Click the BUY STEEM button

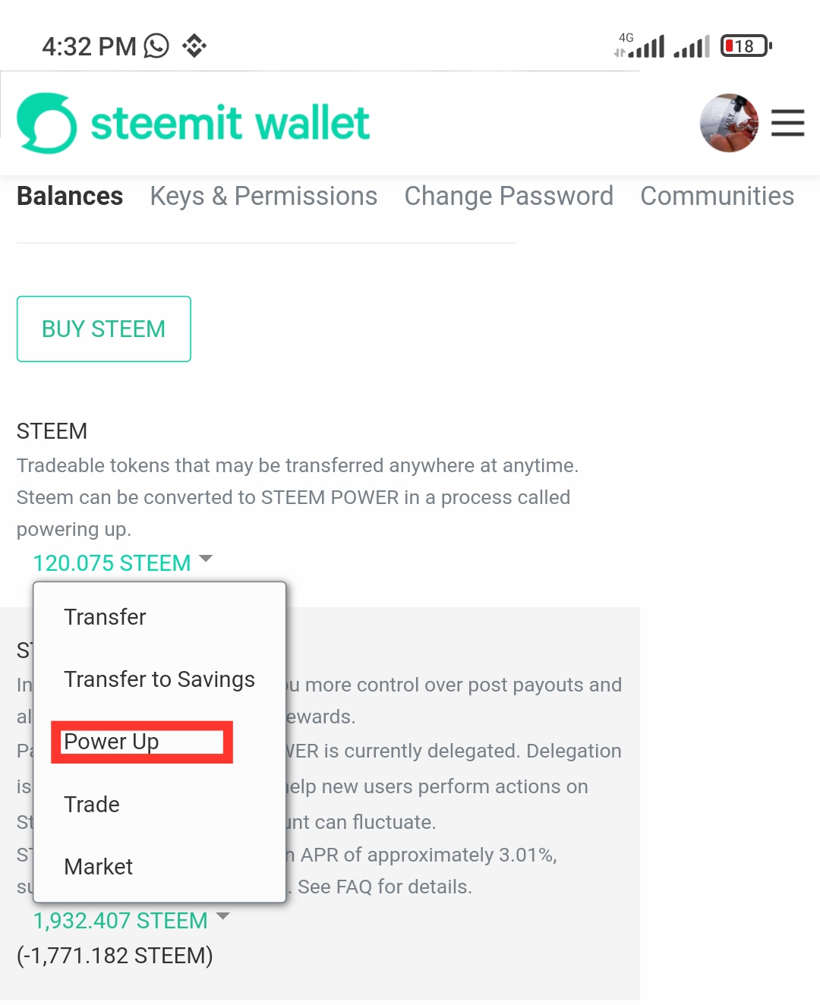[x=104, y=329]
